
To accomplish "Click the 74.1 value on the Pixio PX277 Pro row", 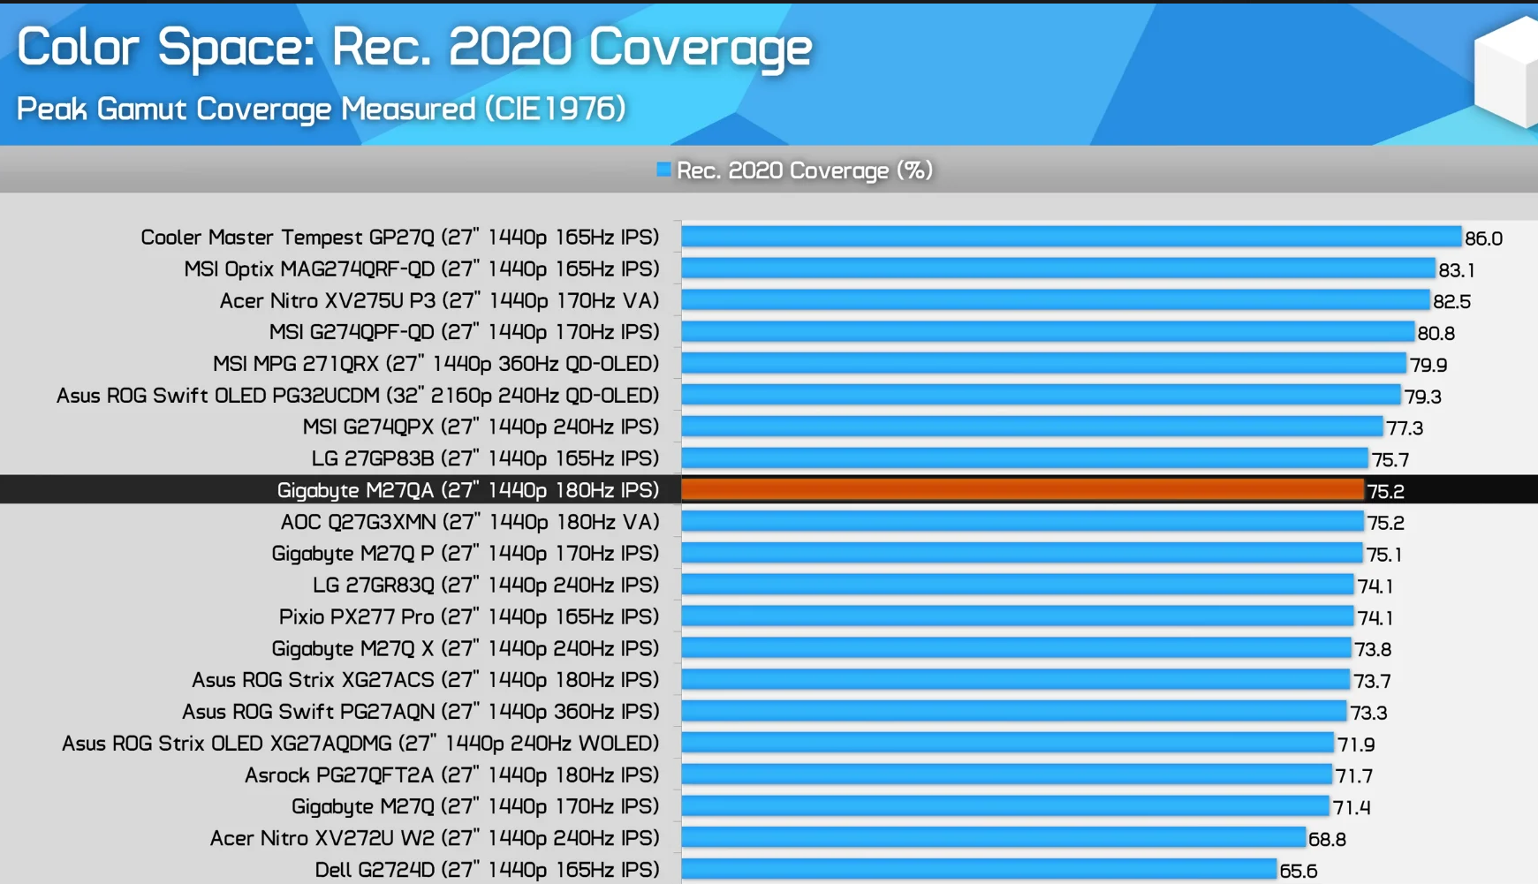I will (1375, 618).
